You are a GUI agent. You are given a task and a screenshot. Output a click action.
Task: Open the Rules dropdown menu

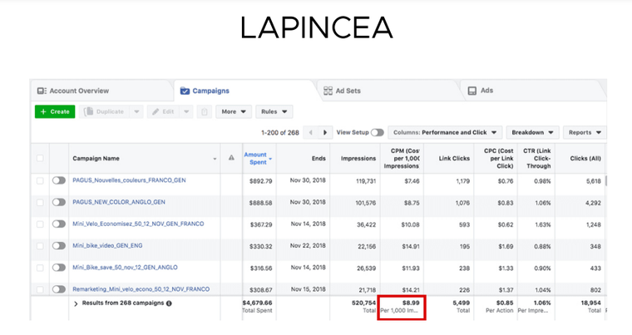[x=274, y=111]
